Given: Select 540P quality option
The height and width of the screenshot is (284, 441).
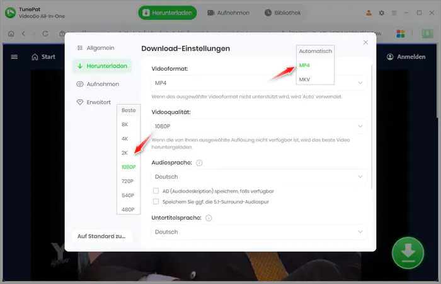Looking at the screenshot, I should coord(129,195).
